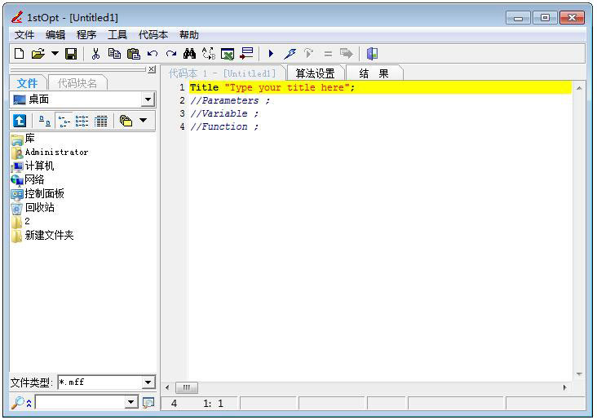Switch to small icons view

(64, 121)
